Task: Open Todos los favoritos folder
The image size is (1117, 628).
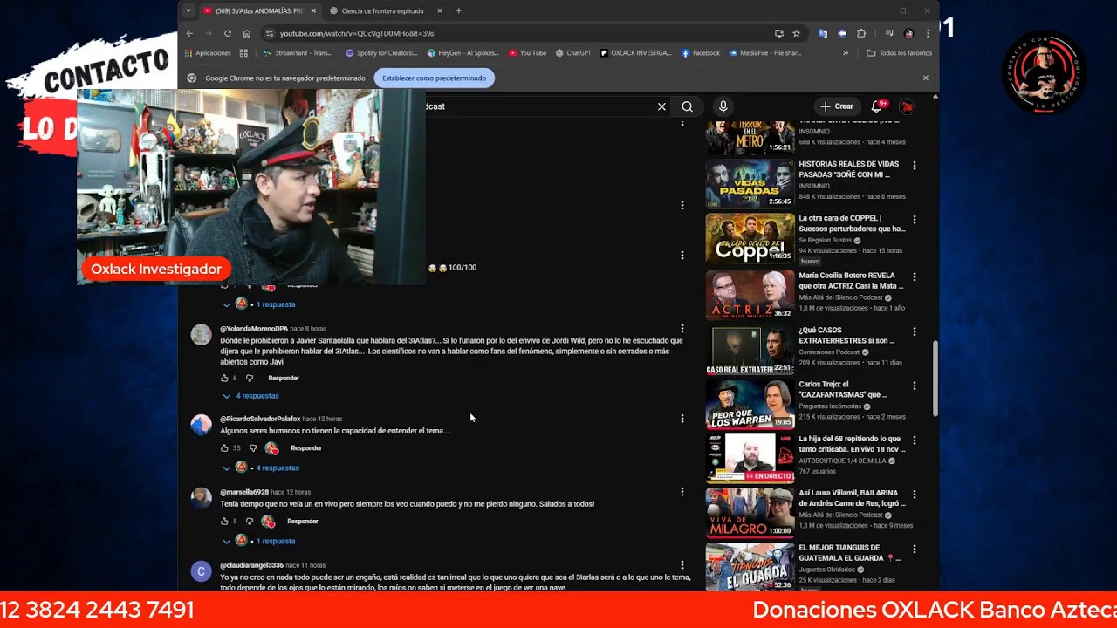Action: [900, 53]
